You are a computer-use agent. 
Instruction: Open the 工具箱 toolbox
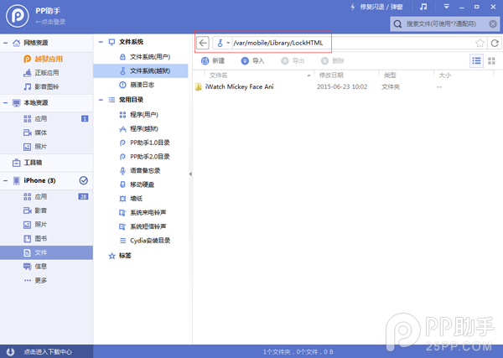(46, 163)
